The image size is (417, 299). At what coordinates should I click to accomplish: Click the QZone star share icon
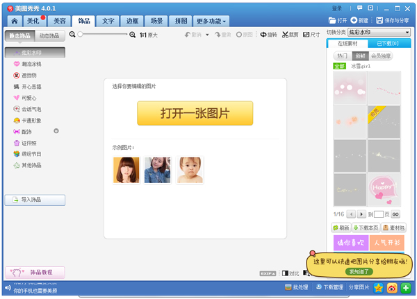point(379,287)
